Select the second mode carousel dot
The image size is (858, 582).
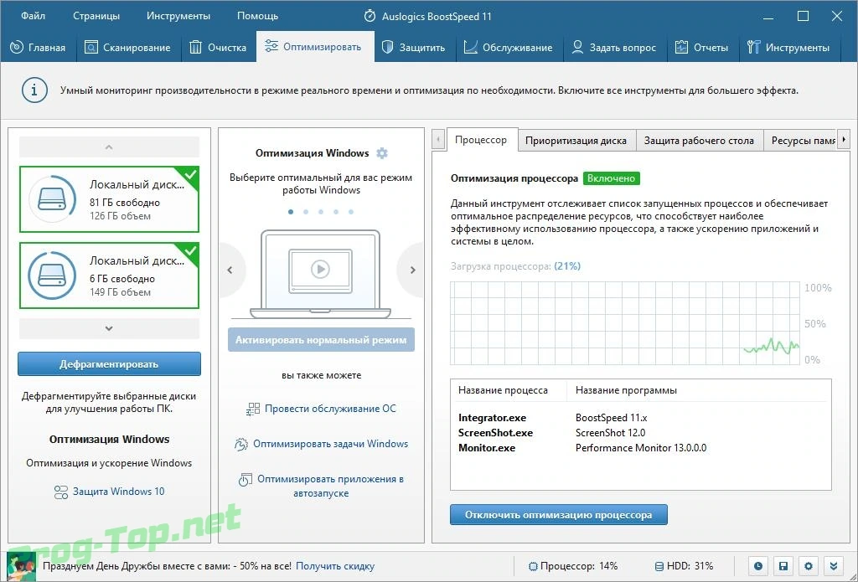click(x=306, y=212)
